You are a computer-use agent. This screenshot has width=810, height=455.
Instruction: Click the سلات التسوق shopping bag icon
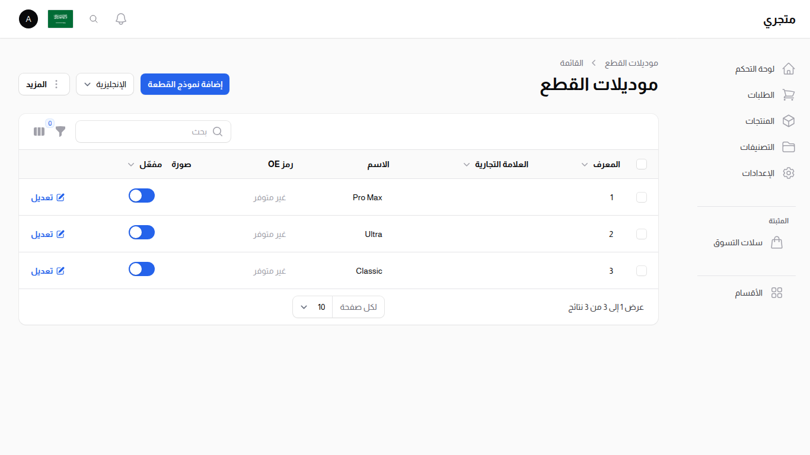[x=777, y=242]
